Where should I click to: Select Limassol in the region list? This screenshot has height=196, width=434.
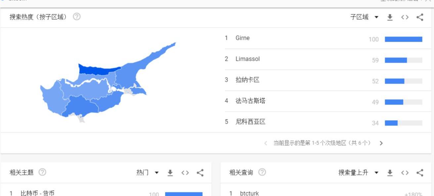click(x=247, y=59)
